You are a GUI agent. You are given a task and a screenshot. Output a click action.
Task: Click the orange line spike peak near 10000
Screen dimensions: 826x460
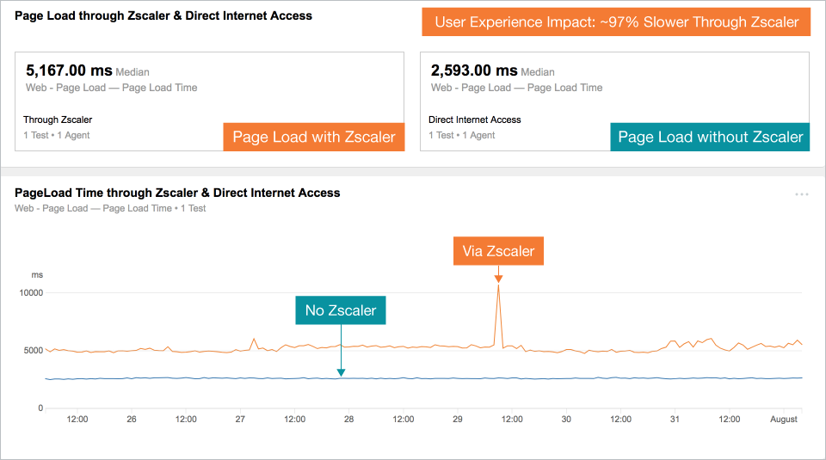(498, 288)
